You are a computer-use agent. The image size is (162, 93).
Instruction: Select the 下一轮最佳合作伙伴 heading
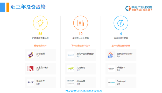(x=81, y=46)
